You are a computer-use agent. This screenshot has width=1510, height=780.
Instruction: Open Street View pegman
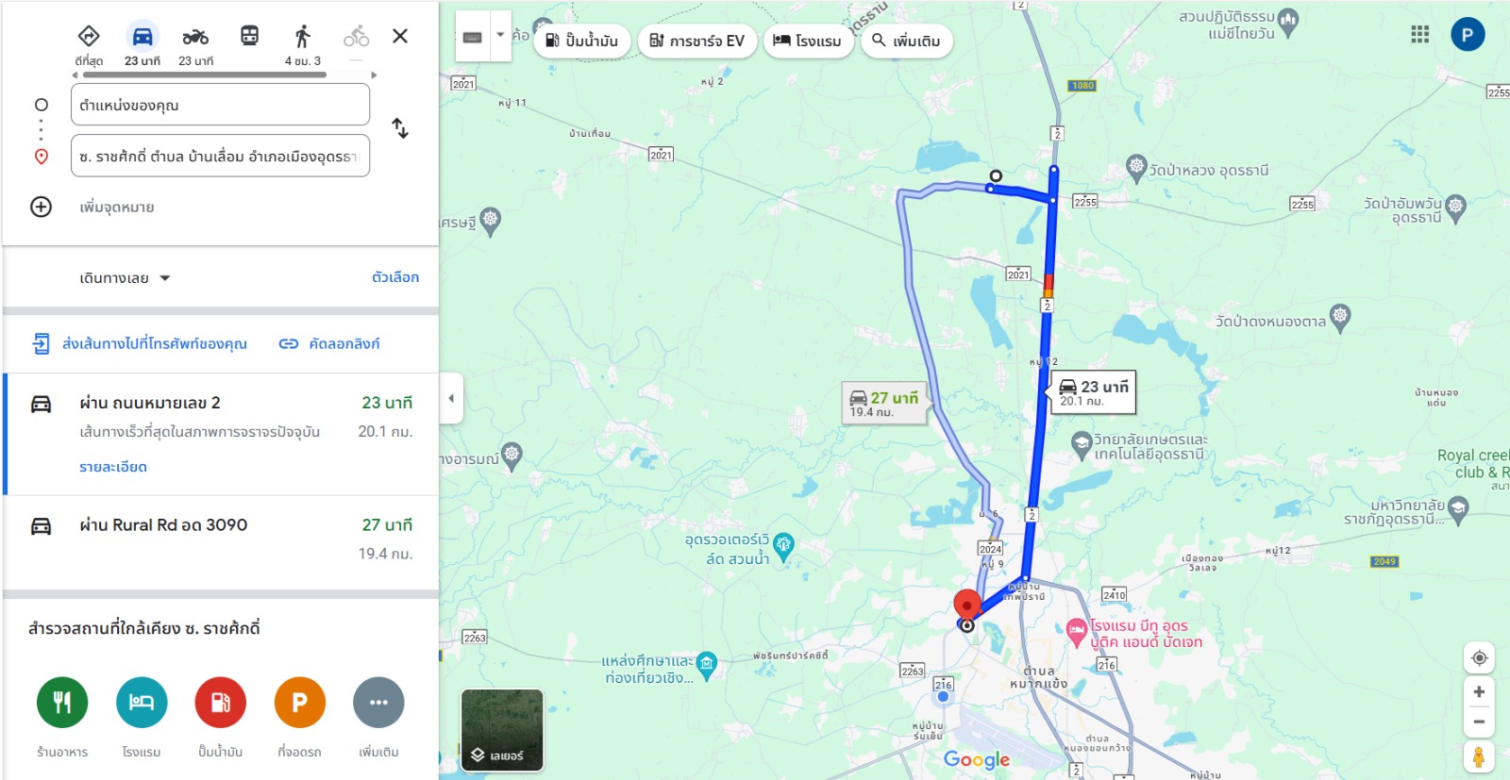(x=1479, y=756)
